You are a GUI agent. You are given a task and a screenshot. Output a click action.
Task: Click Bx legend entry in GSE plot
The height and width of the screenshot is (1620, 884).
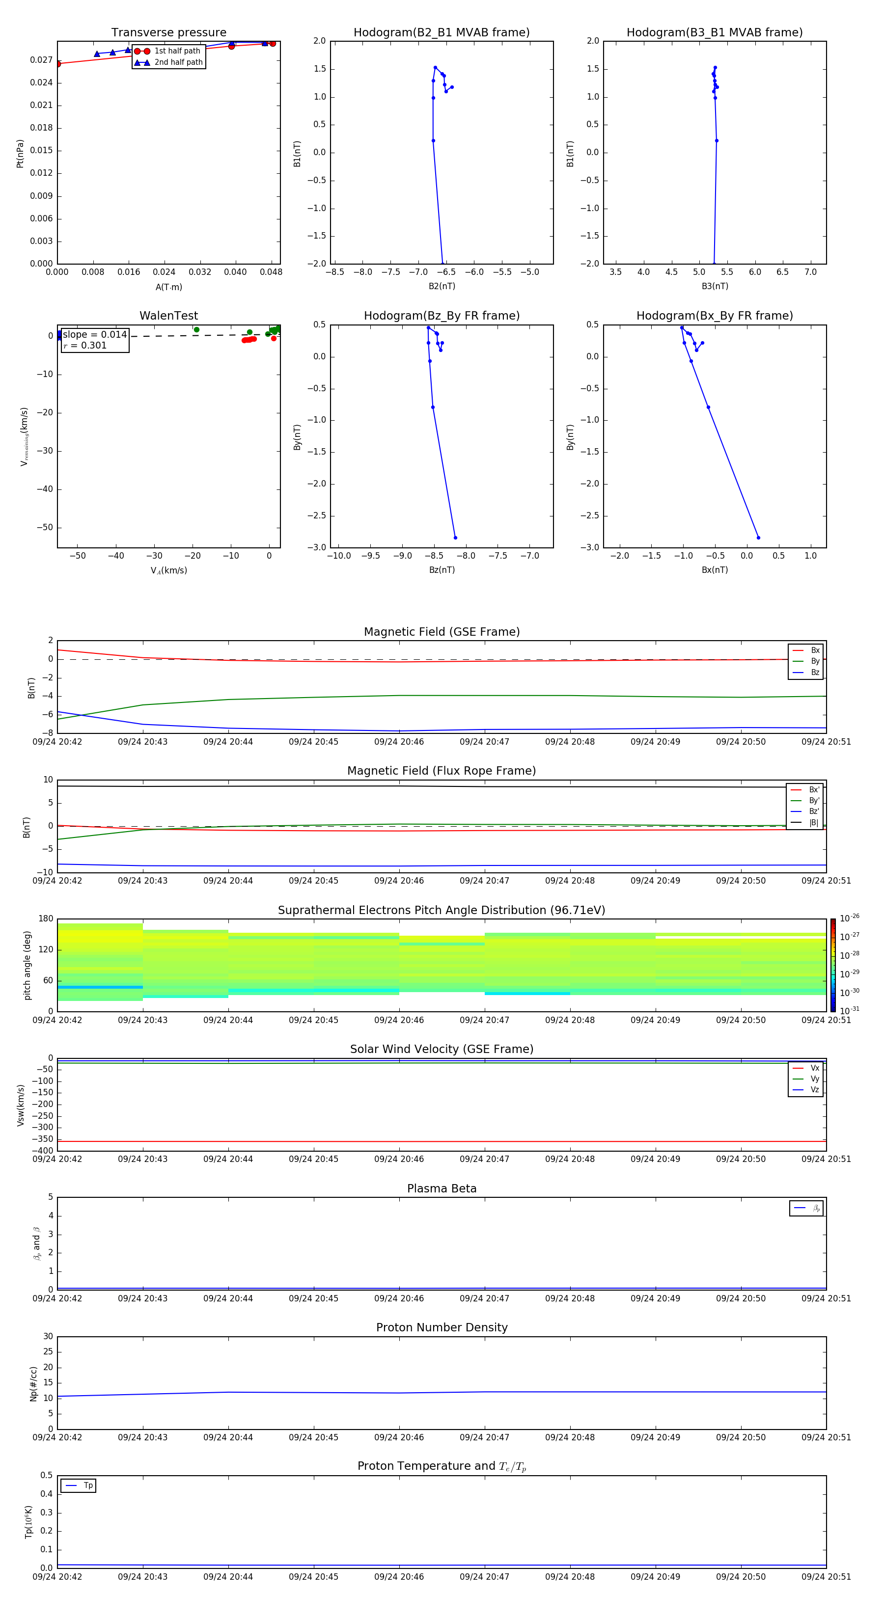pyautogui.click(x=806, y=651)
